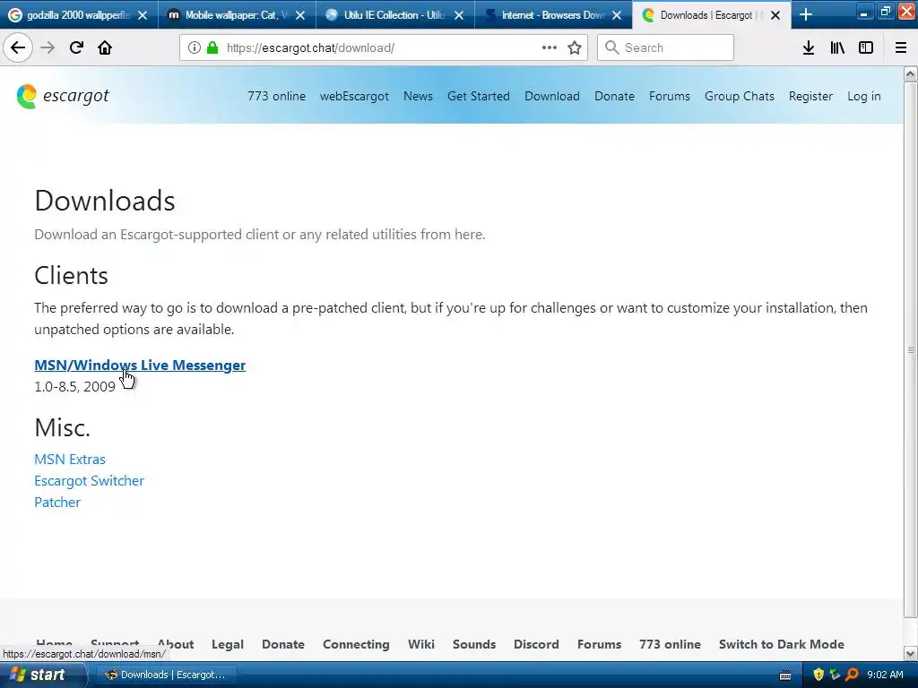Viewport: 918px width, 688px height.
Task: Click the Search input box
Action: click(665, 47)
